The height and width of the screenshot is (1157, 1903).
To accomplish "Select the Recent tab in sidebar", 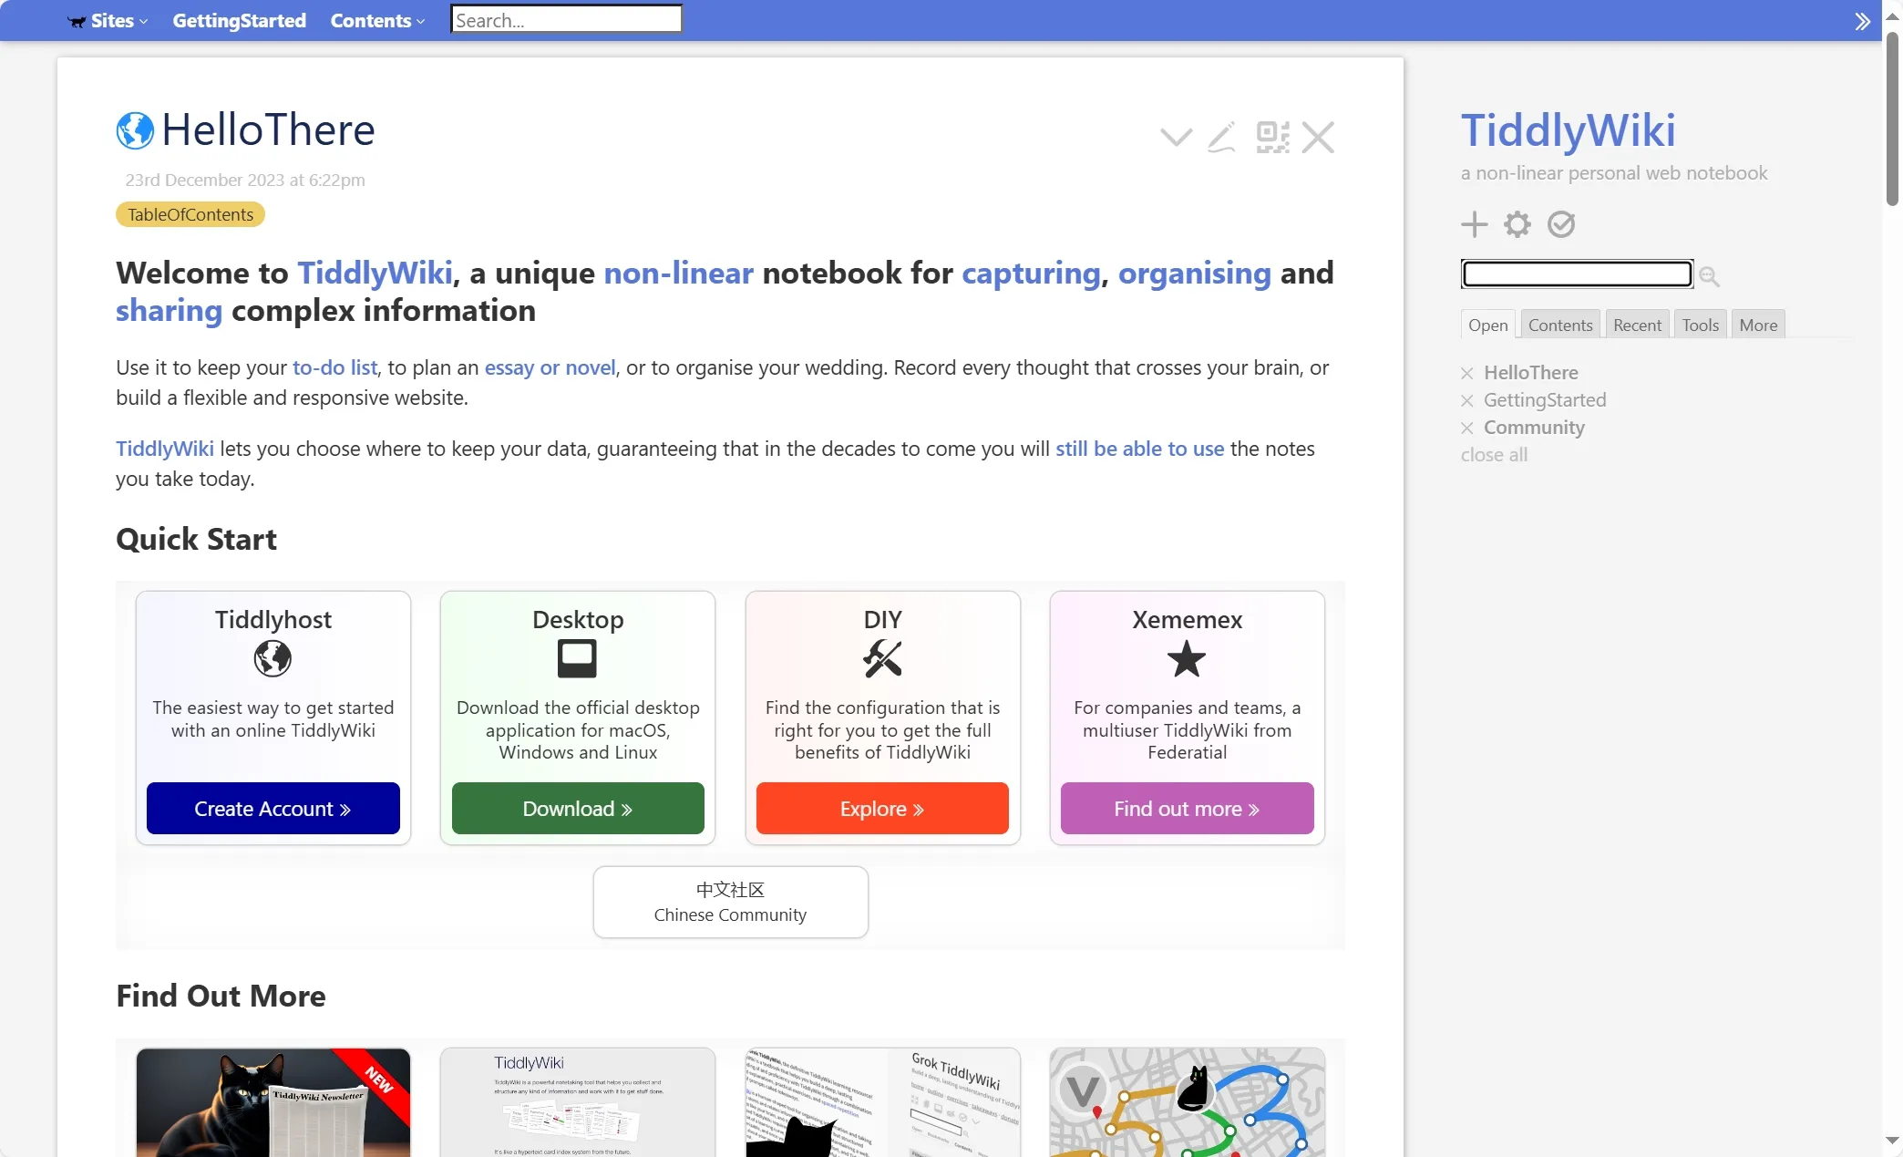I will pos(1637,324).
